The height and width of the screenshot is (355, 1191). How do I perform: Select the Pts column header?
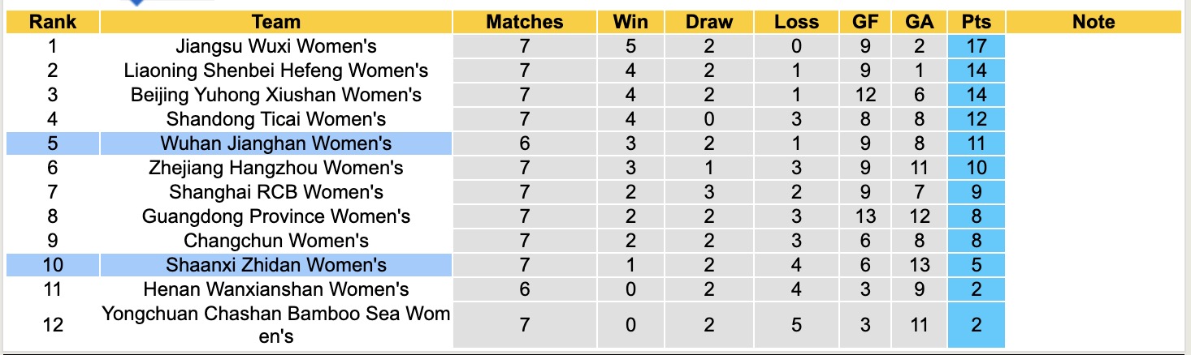coord(976,22)
